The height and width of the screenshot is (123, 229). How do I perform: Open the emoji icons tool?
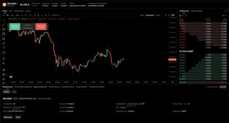[4, 53]
